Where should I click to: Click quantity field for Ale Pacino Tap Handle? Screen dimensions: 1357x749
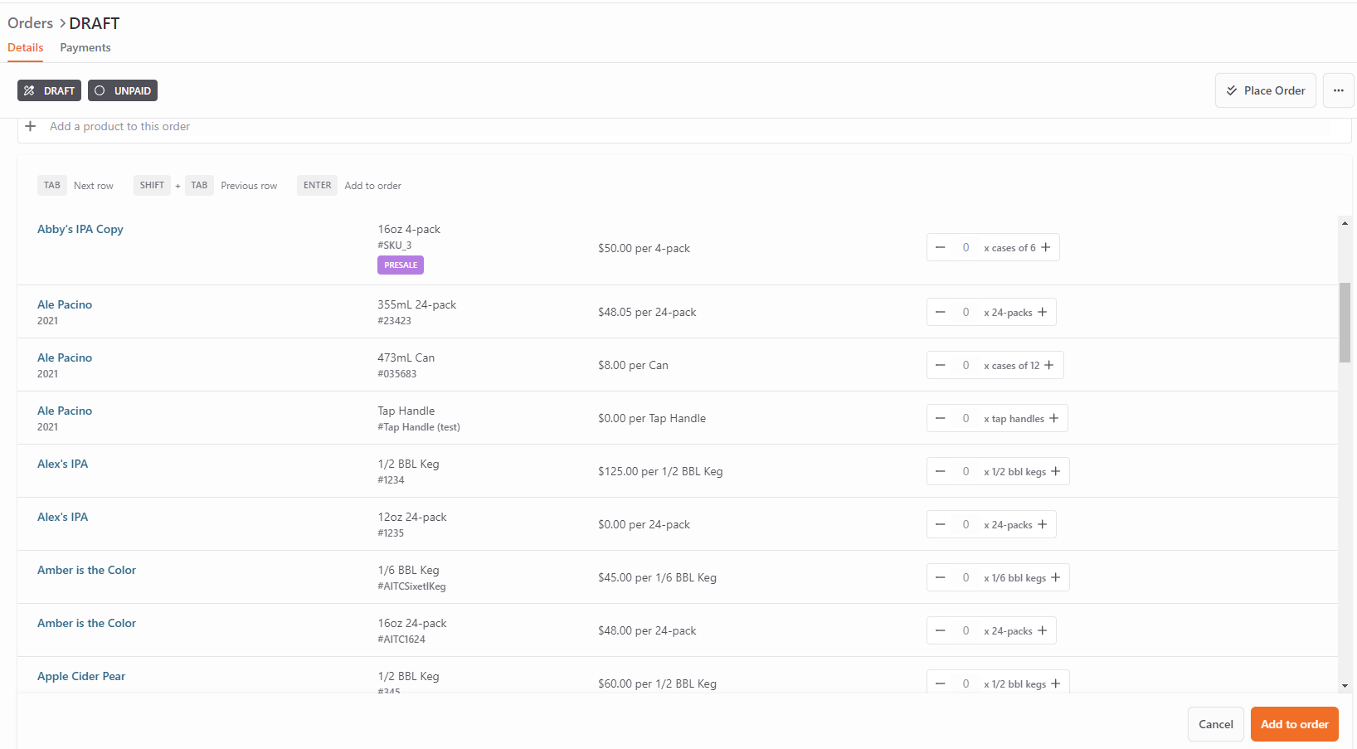[965, 418]
